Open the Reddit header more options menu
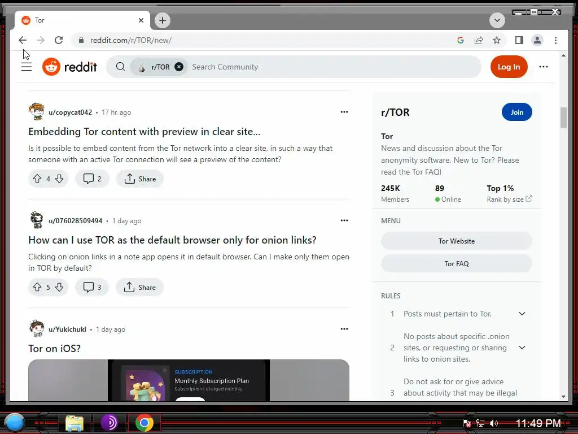Screen dimensions: 578x434 (544, 67)
